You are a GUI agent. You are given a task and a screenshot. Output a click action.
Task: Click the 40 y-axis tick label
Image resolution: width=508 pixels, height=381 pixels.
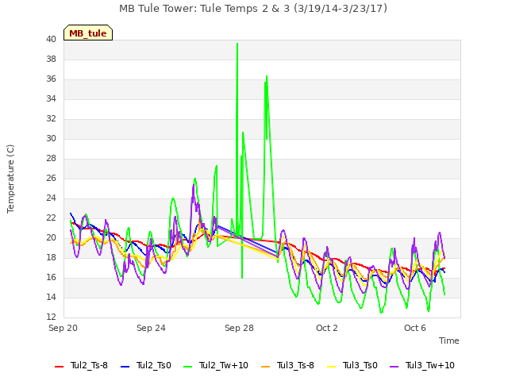tap(51, 40)
